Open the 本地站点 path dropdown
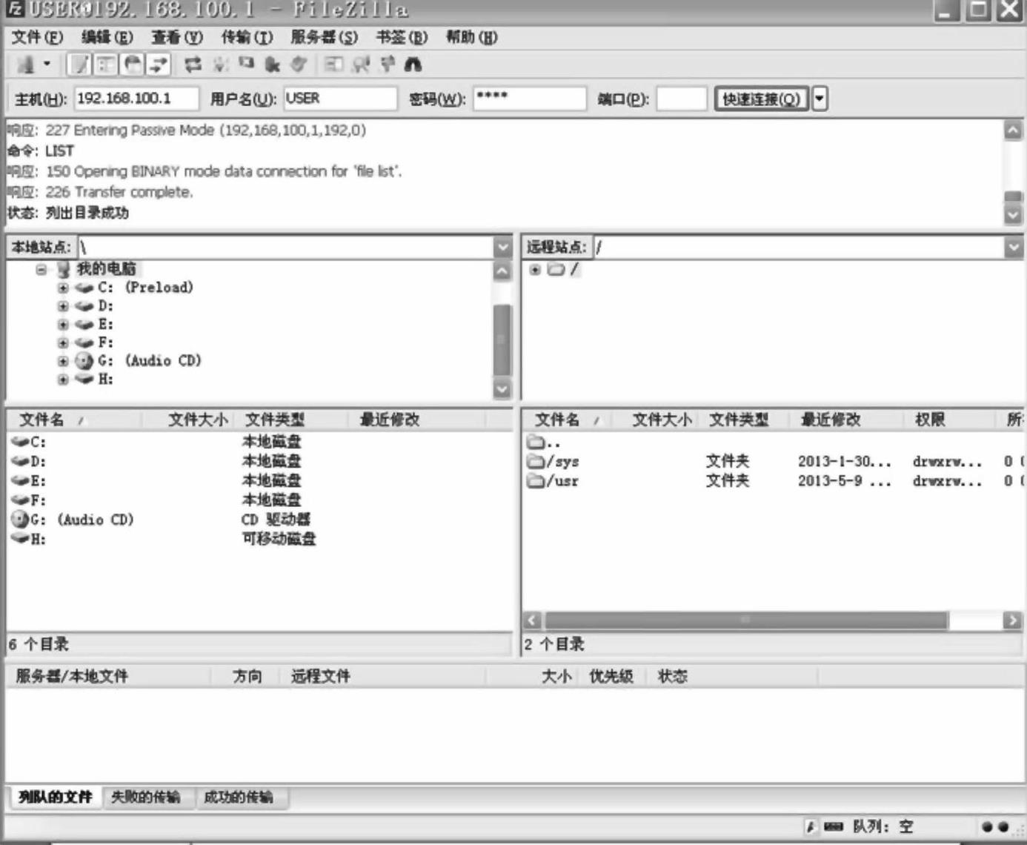This screenshot has height=845, width=1027. pyautogui.click(x=503, y=247)
